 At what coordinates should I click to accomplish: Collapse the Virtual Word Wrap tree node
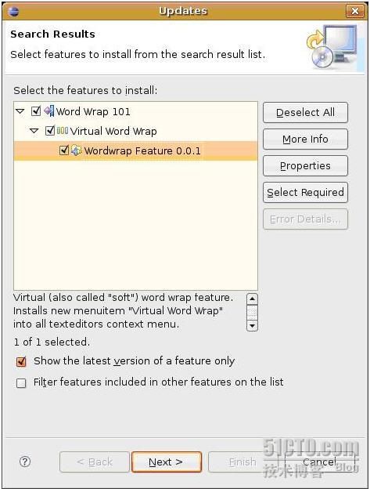coord(34,131)
